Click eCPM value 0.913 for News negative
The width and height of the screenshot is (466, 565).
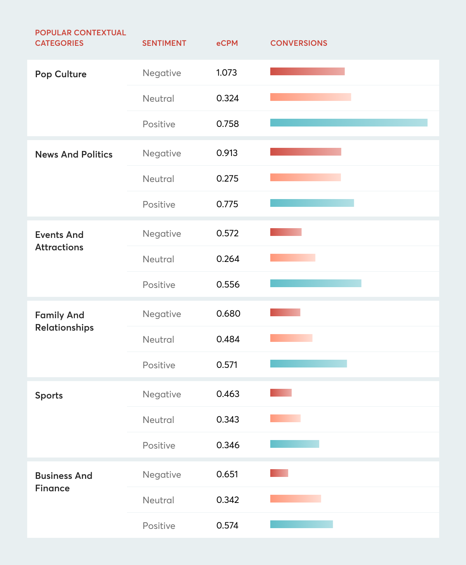pyautogui.click(x=227, y=153)
